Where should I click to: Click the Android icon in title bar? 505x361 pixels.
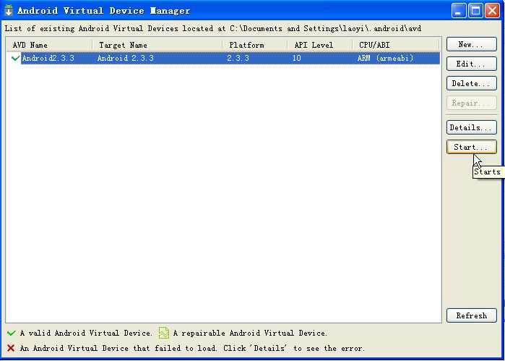(x=9, y=10)
